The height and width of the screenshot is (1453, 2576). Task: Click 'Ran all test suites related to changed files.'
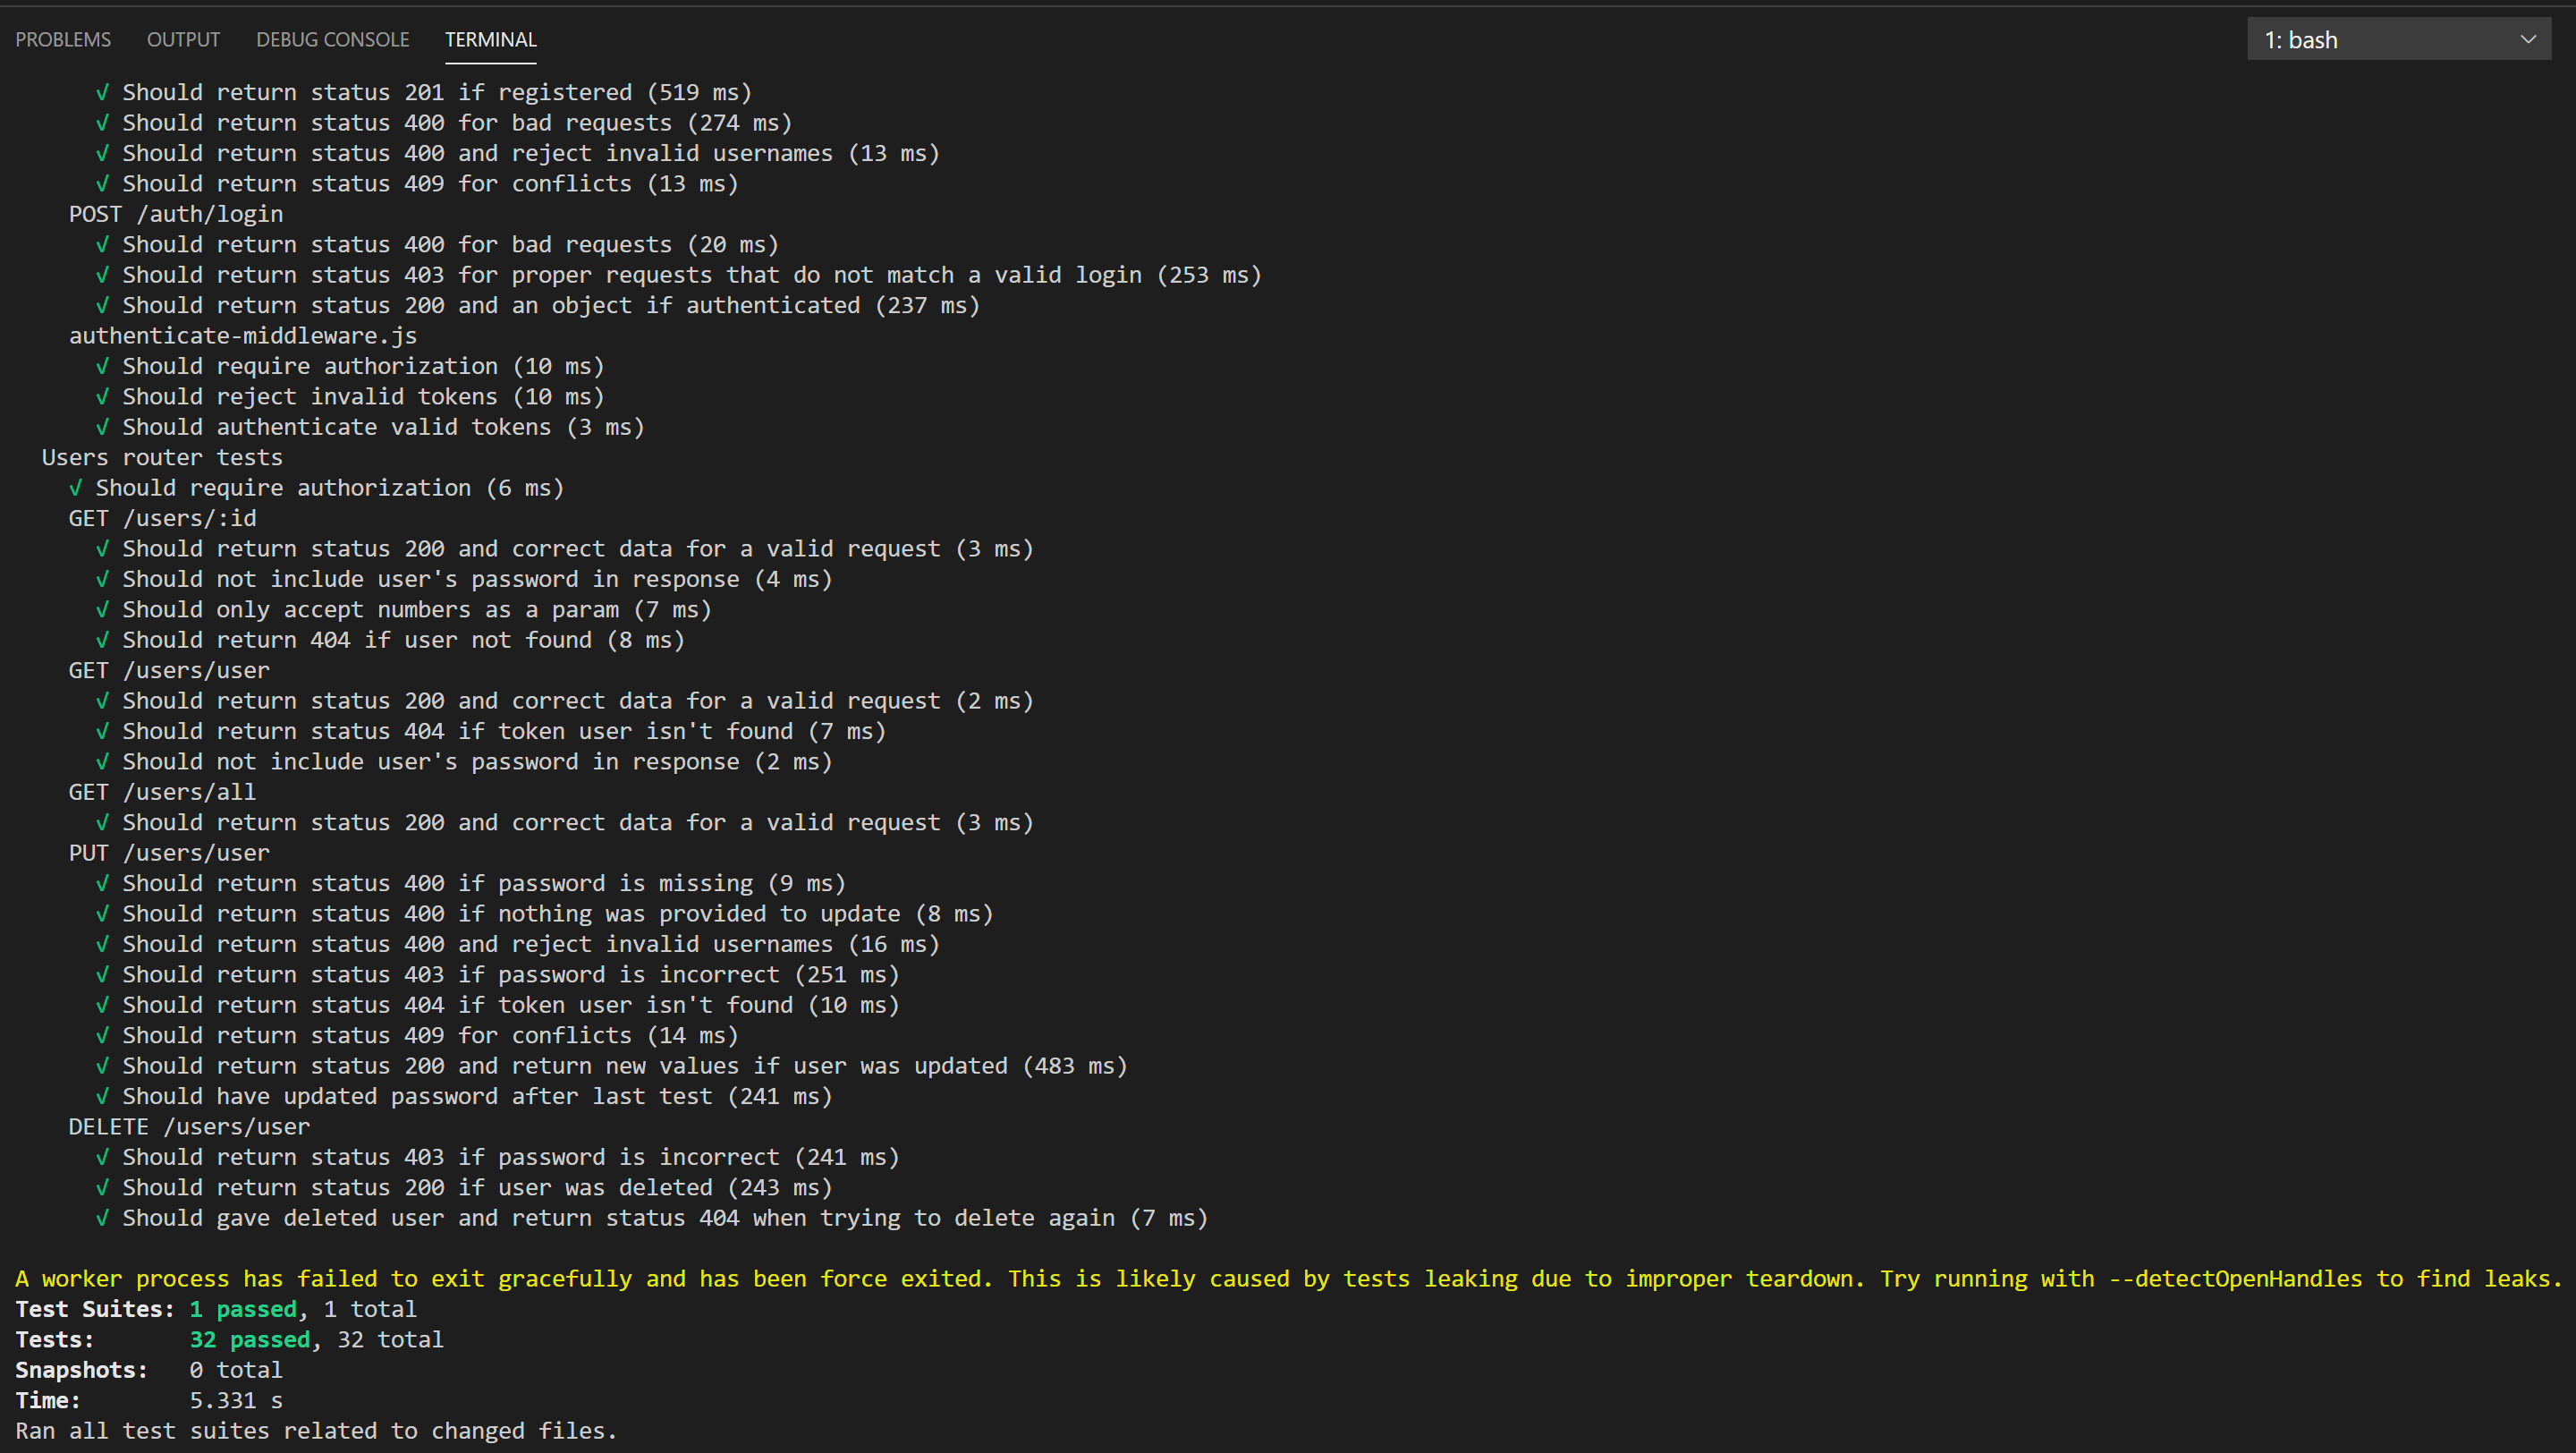[x=316, y=1432]
